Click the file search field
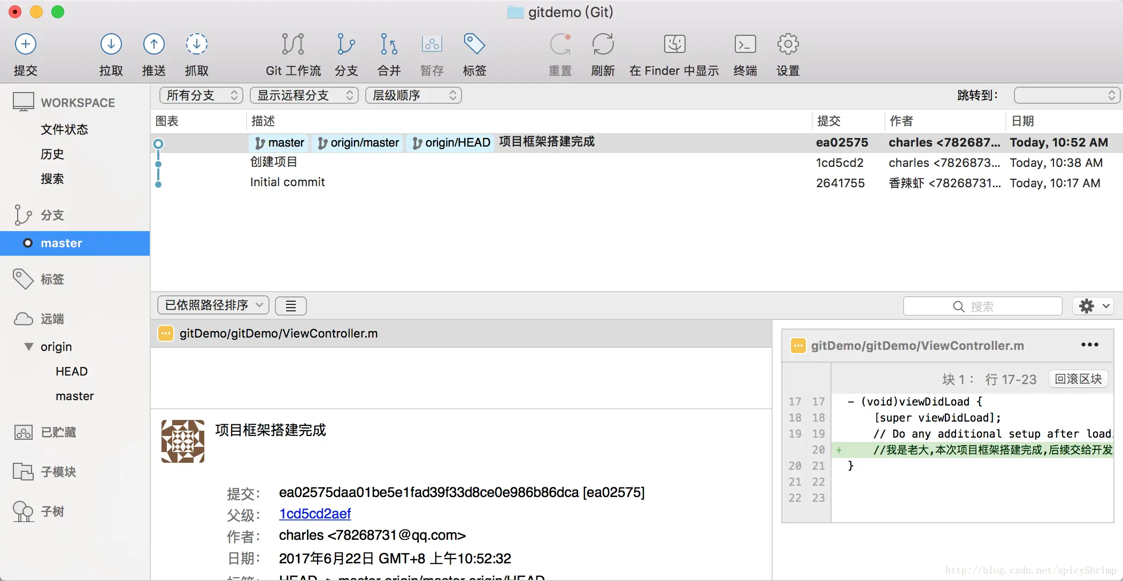 click(982, 307)
